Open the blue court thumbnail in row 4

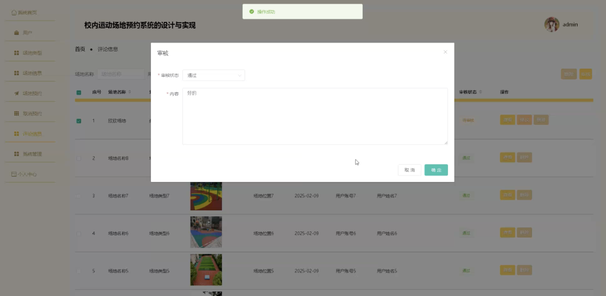click(x=206, y=232)
